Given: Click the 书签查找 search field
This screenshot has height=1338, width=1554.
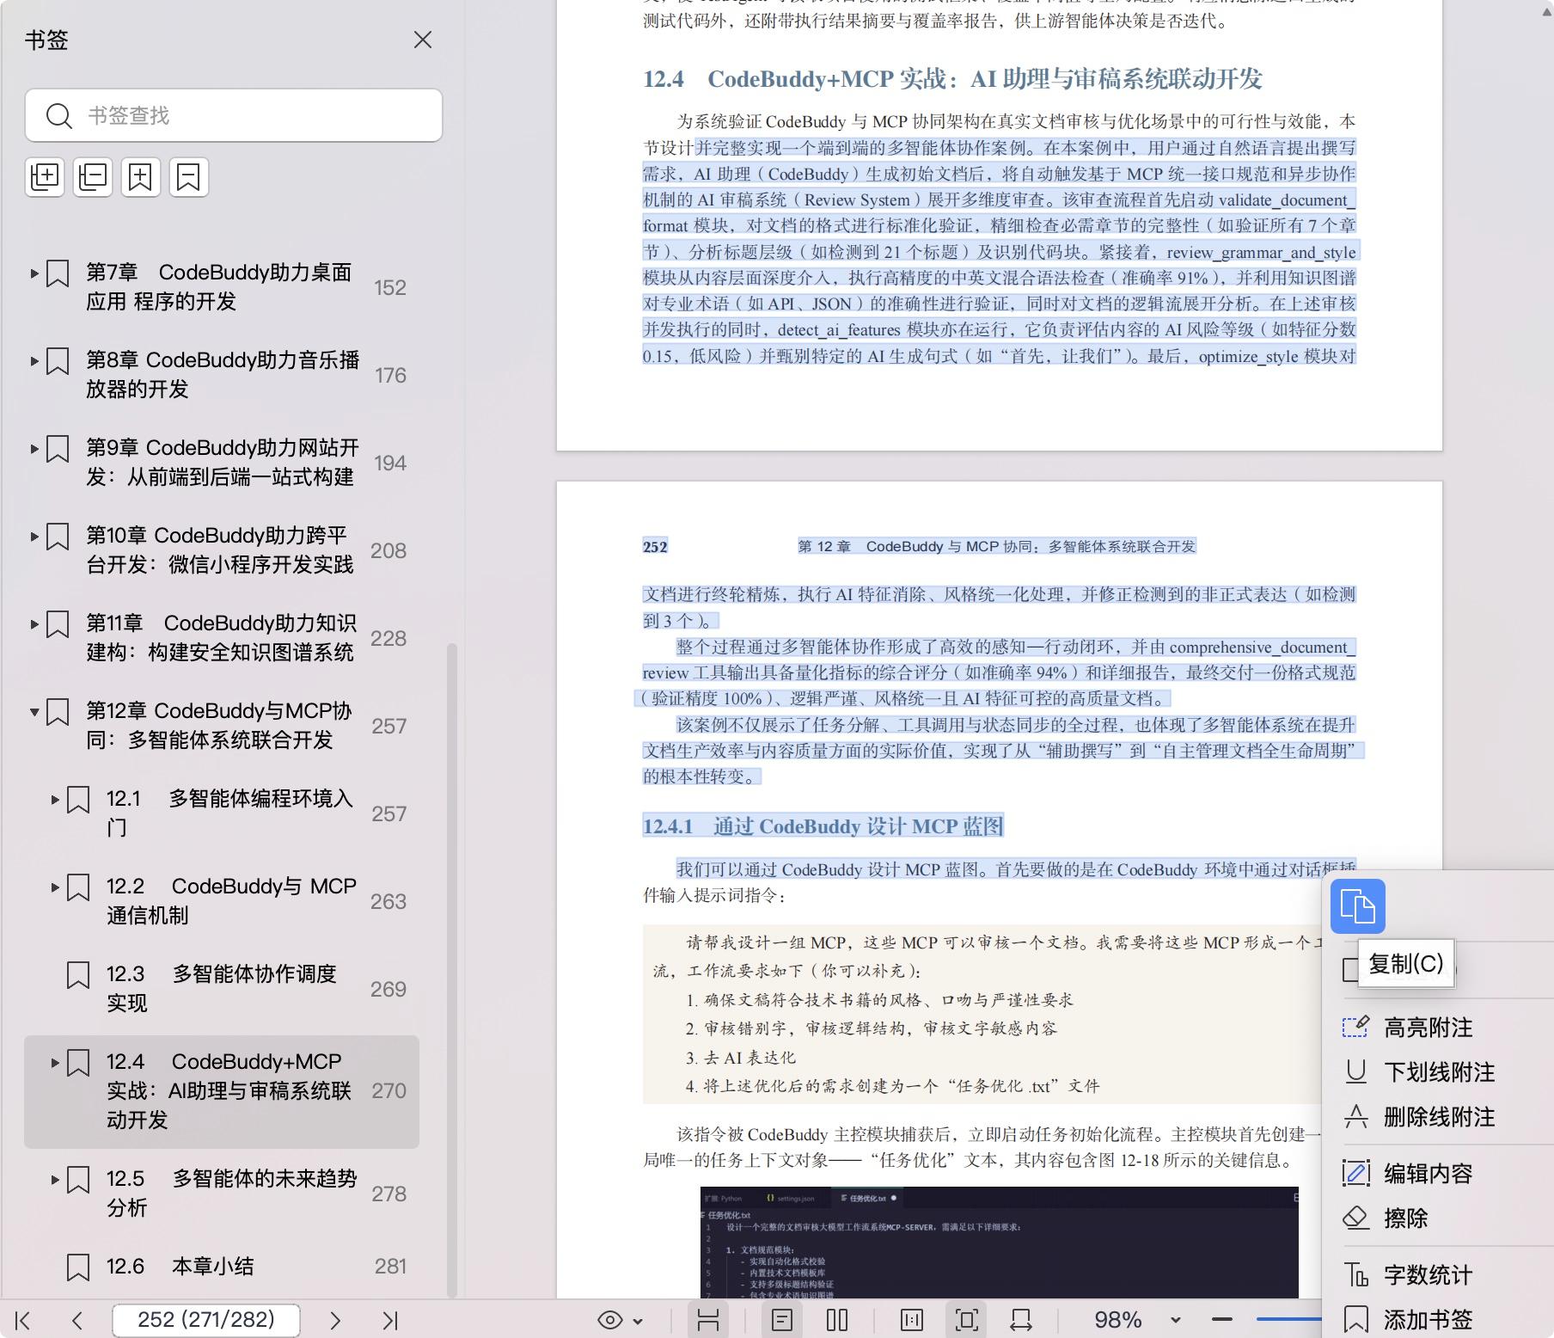Looking at the screenshot, I should pyautogui.click(x=234, y=115).
